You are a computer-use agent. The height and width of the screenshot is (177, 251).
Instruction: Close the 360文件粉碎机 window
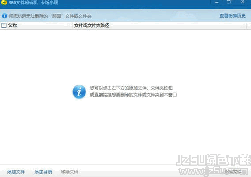tap(243, 2)
